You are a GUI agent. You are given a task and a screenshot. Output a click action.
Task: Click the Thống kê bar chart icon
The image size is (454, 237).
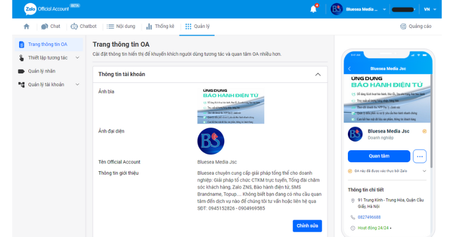[x=149, y=26]
